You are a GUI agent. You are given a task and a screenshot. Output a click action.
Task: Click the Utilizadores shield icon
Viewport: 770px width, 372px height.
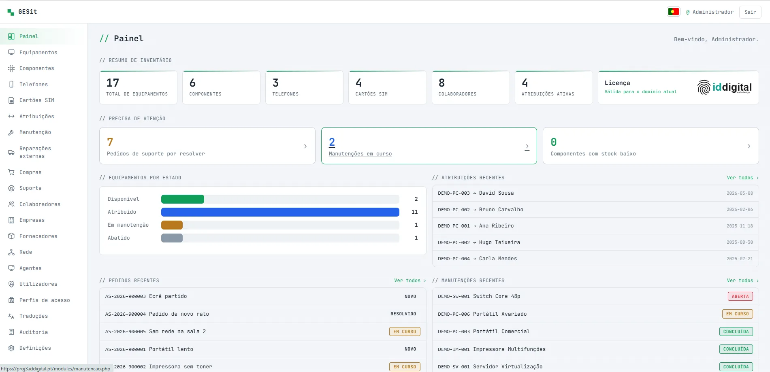11,284
